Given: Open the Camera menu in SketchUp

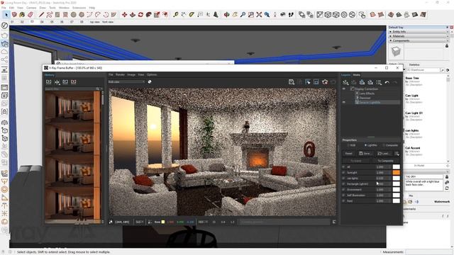Looking at the screenshot, I should [x=31, y=8].
